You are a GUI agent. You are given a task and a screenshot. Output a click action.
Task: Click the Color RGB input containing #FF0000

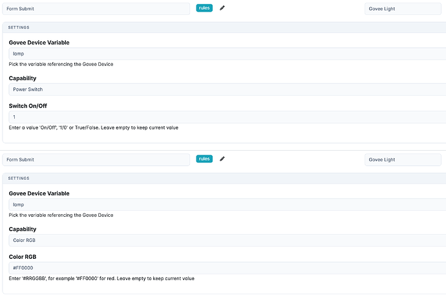coord(228,268)
